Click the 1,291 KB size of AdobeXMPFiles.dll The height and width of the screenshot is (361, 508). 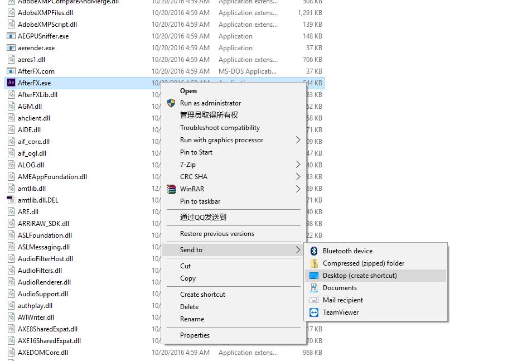coord(309,13)
